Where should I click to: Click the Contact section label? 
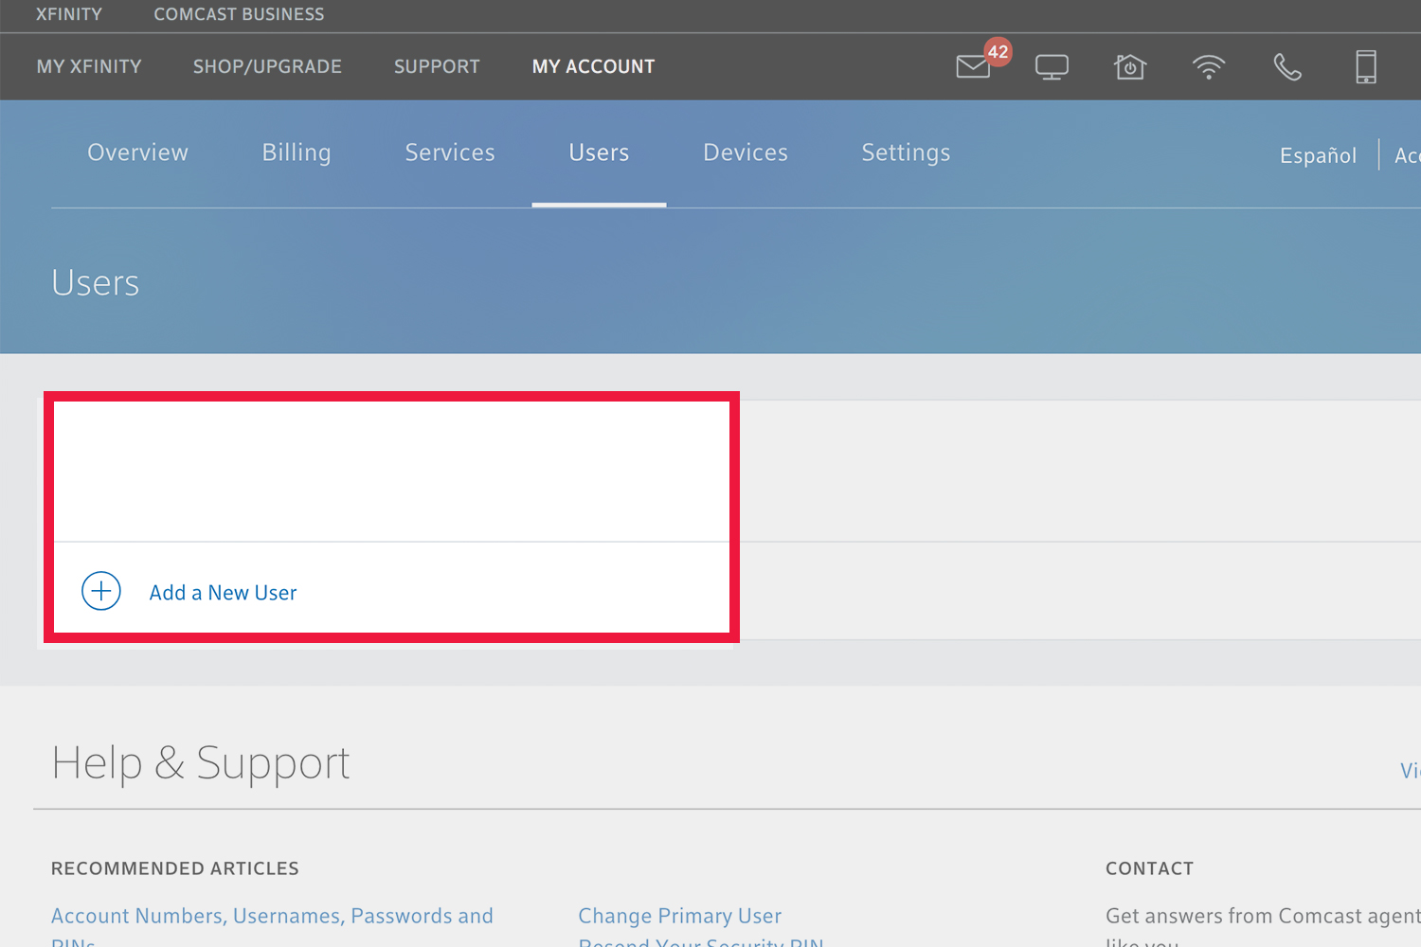(1149, 868)
